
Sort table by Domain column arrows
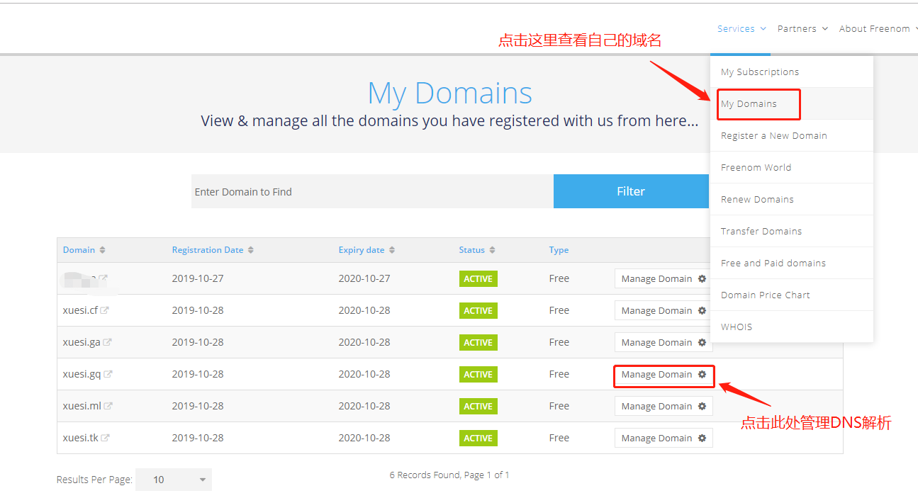pyautogui.click(x=102, y=250)
